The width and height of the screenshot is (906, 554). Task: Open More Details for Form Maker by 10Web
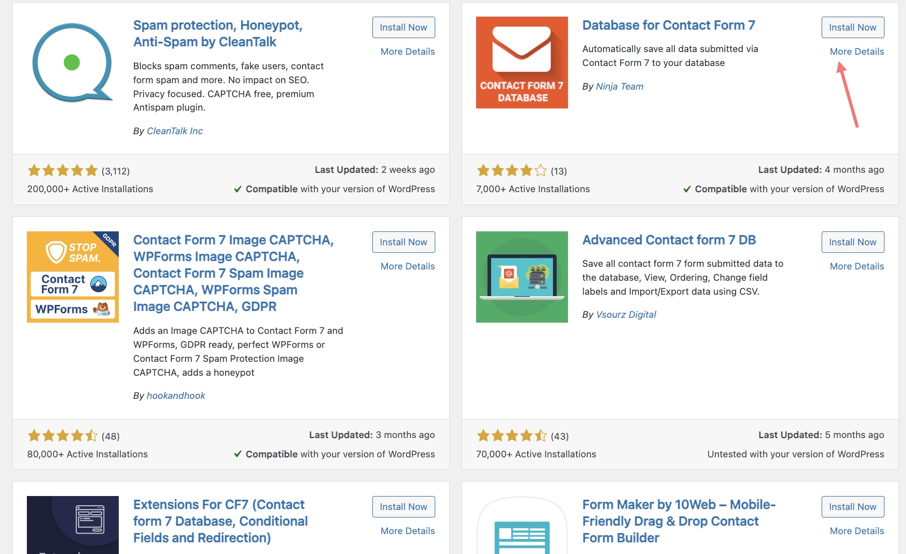point(857,531)
